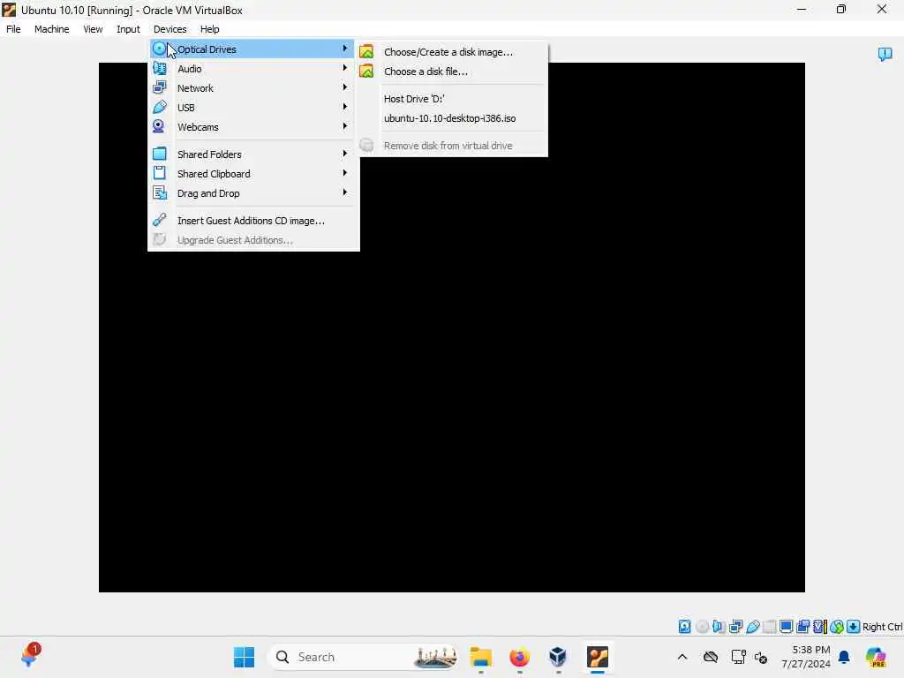The image size is (904, 678).
Task: Click shared folders status bar icon
Action: pos(770,626)
